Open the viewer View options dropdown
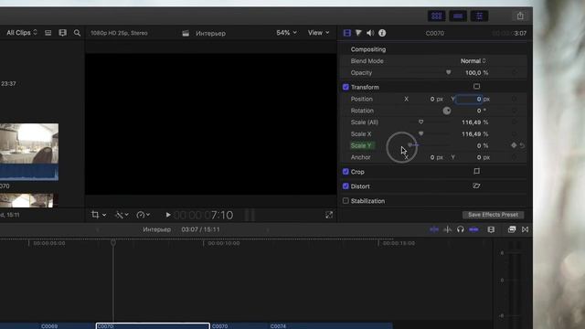The image size is (585, 329). tap(318, 33)
